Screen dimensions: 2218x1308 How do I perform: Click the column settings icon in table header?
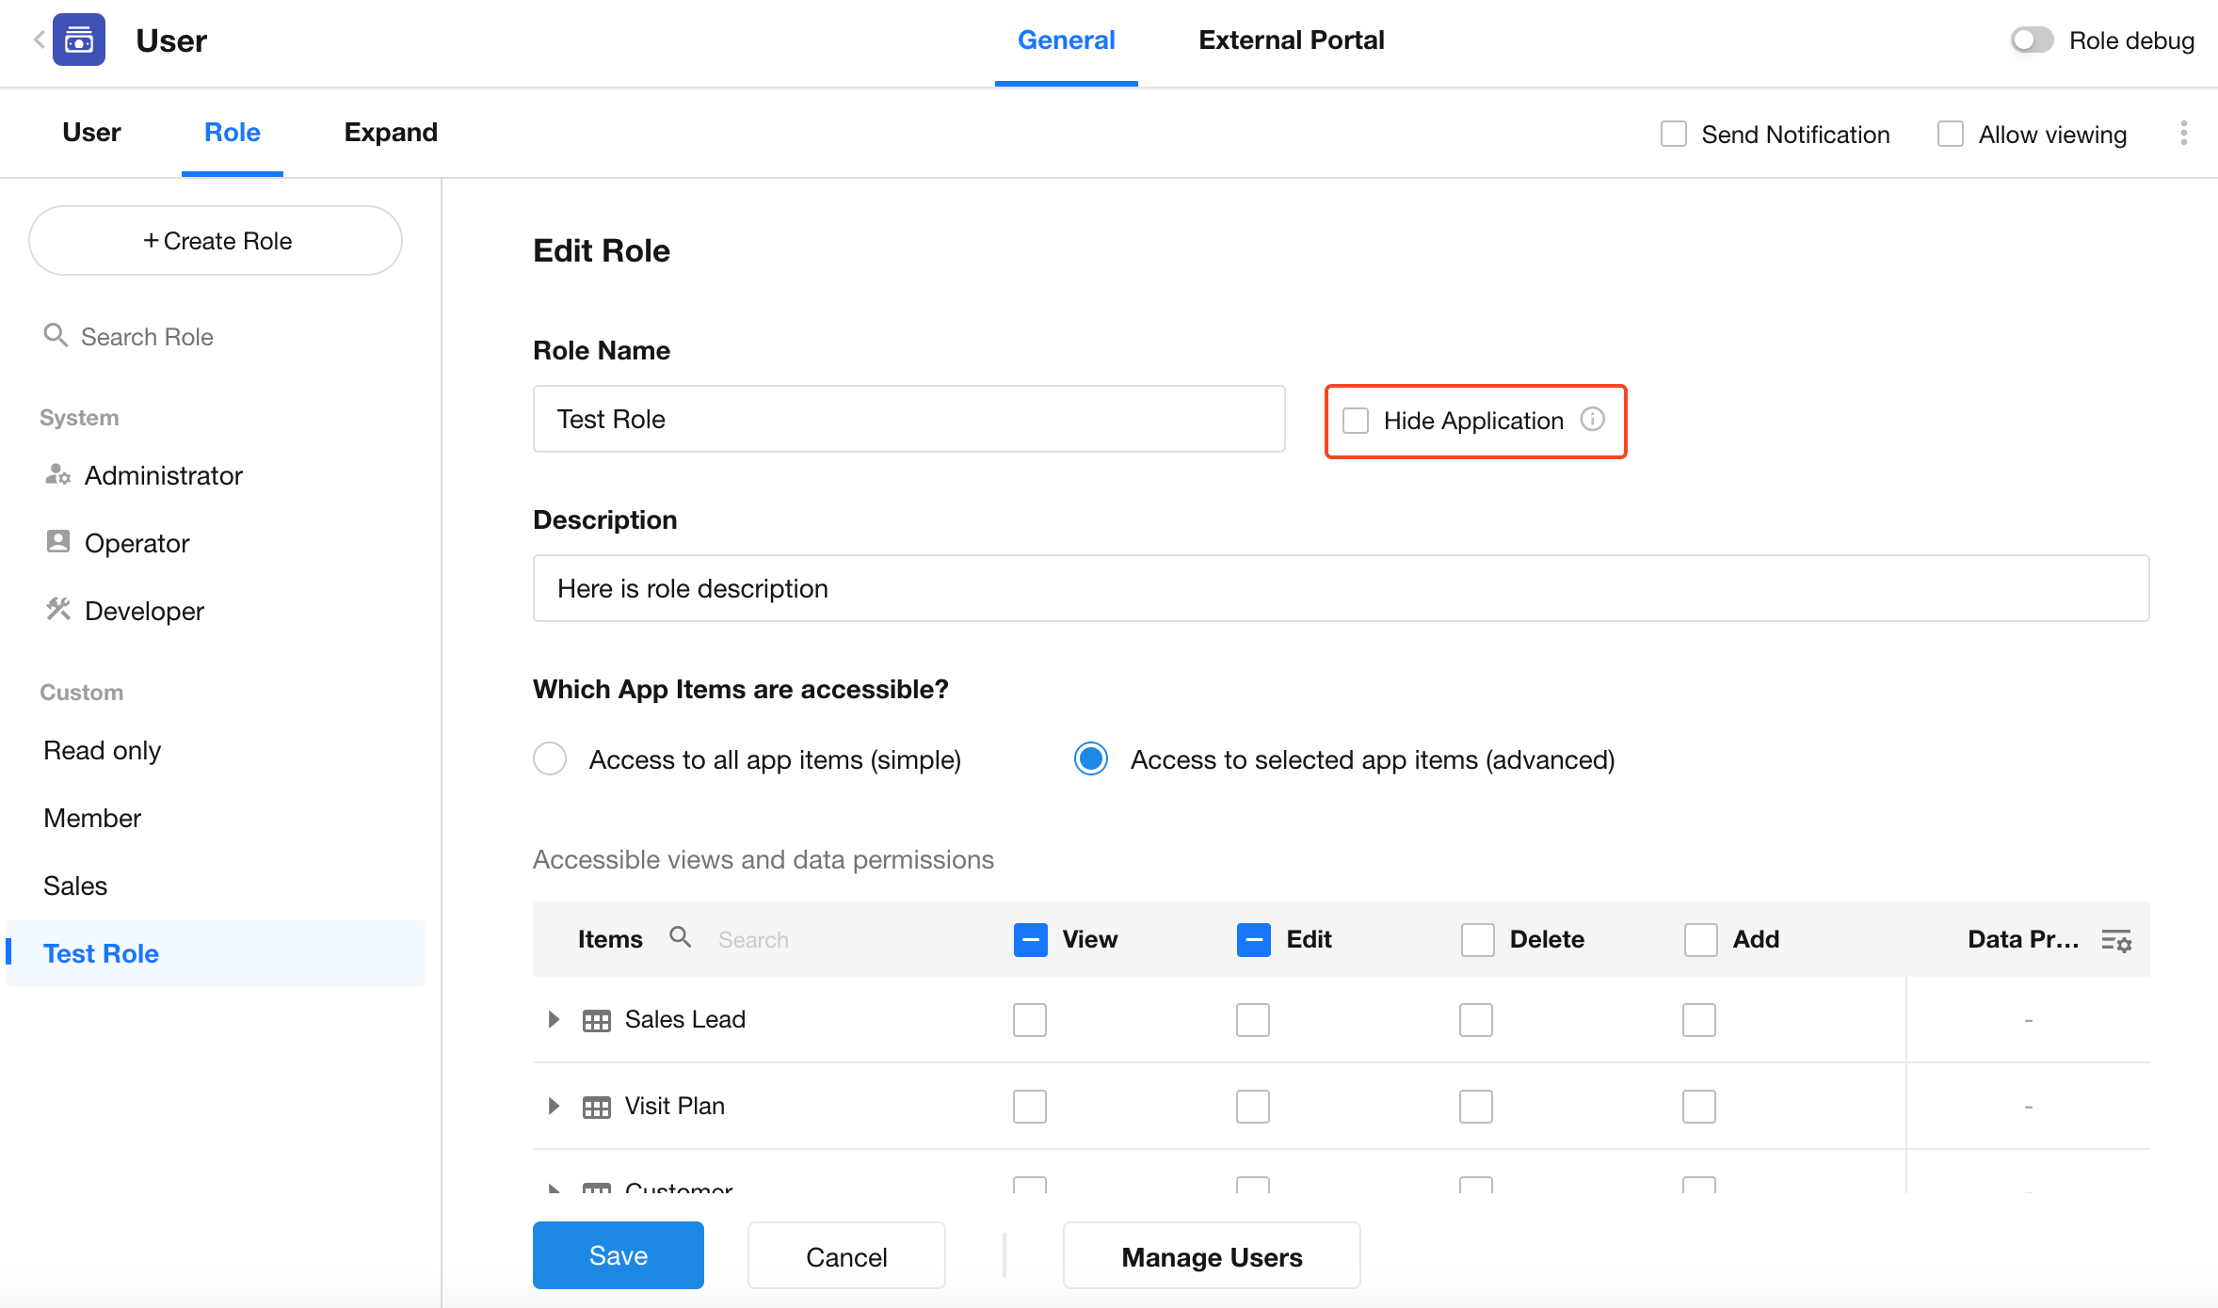[2116, 940]
